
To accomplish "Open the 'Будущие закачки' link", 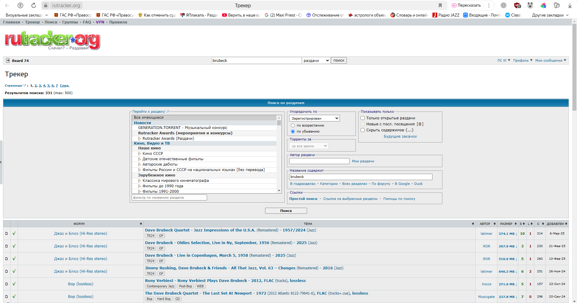I will [400, 136].
